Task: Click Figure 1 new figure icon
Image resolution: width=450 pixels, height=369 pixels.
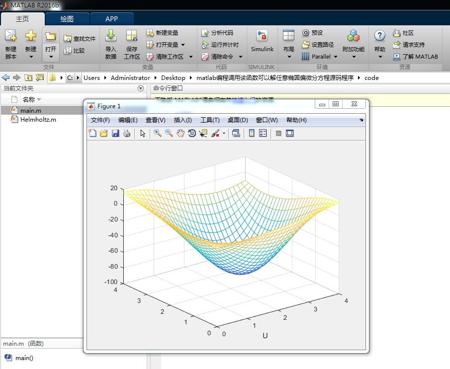Action: [x=92, y=133]
